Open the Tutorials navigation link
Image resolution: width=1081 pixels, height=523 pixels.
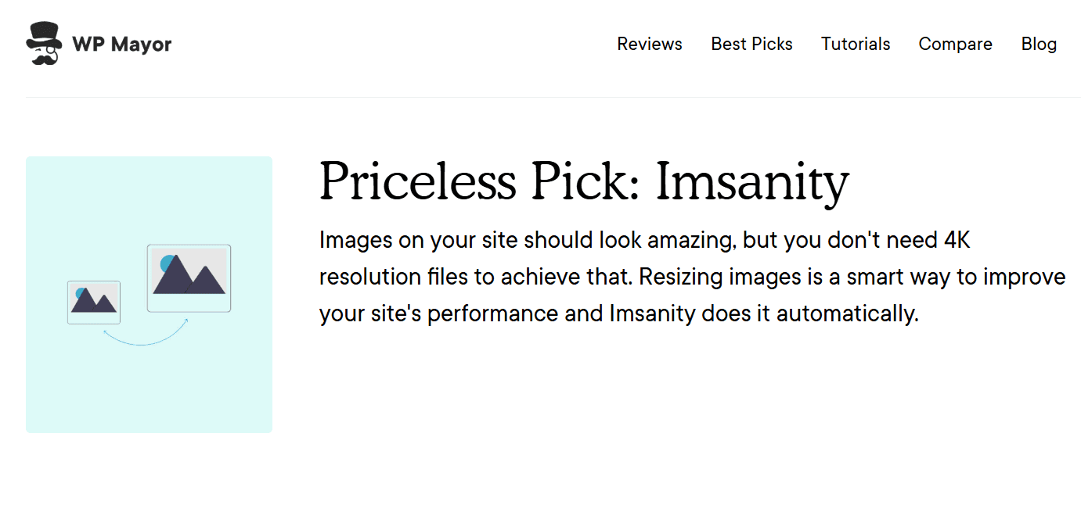click(856, 44)
